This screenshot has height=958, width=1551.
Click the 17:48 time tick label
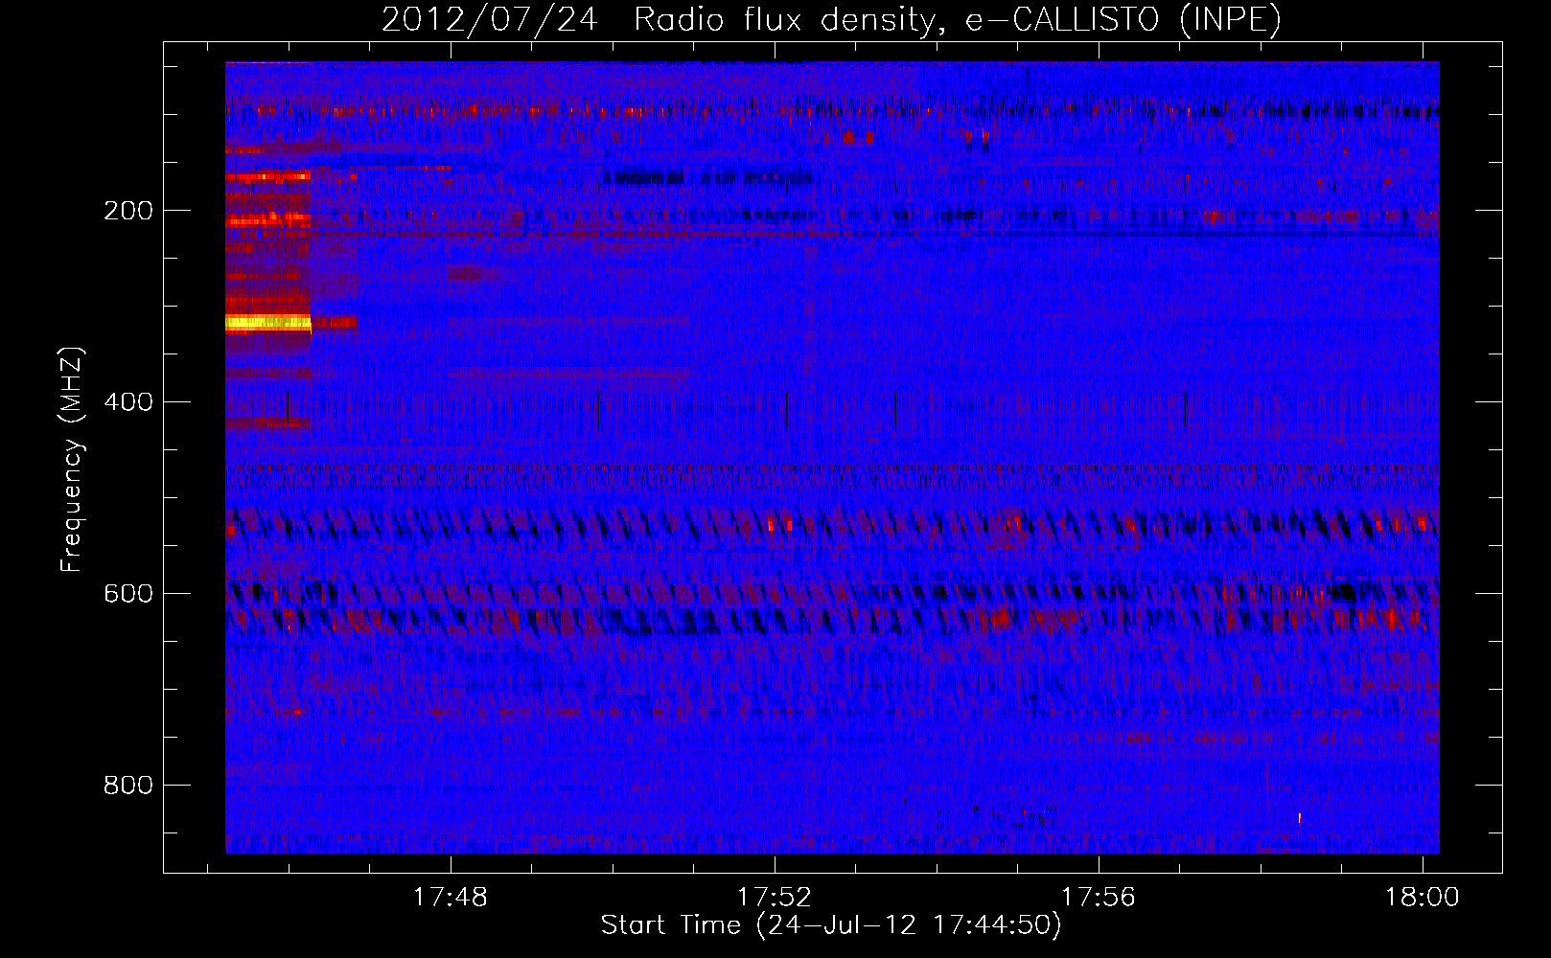pos(451,897)
